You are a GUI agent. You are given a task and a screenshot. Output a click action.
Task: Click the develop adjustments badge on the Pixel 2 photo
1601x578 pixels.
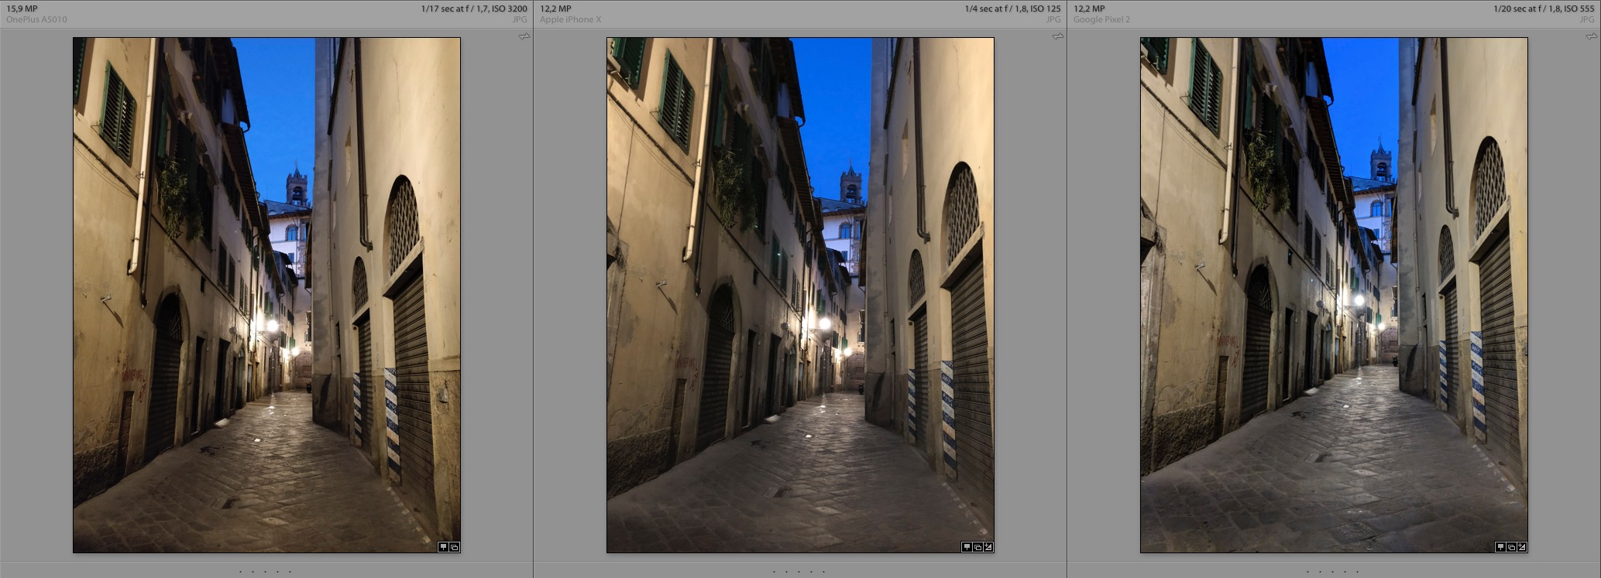1522,547
